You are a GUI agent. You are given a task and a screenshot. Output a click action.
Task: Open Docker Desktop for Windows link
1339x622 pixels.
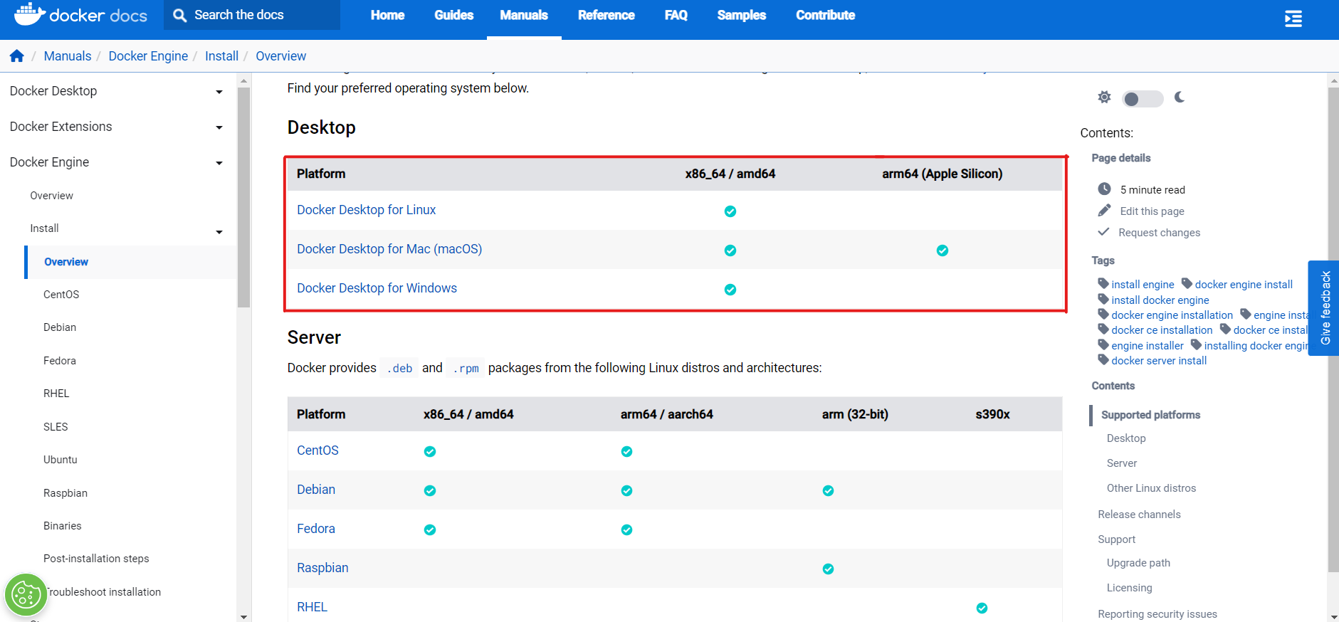377,288
